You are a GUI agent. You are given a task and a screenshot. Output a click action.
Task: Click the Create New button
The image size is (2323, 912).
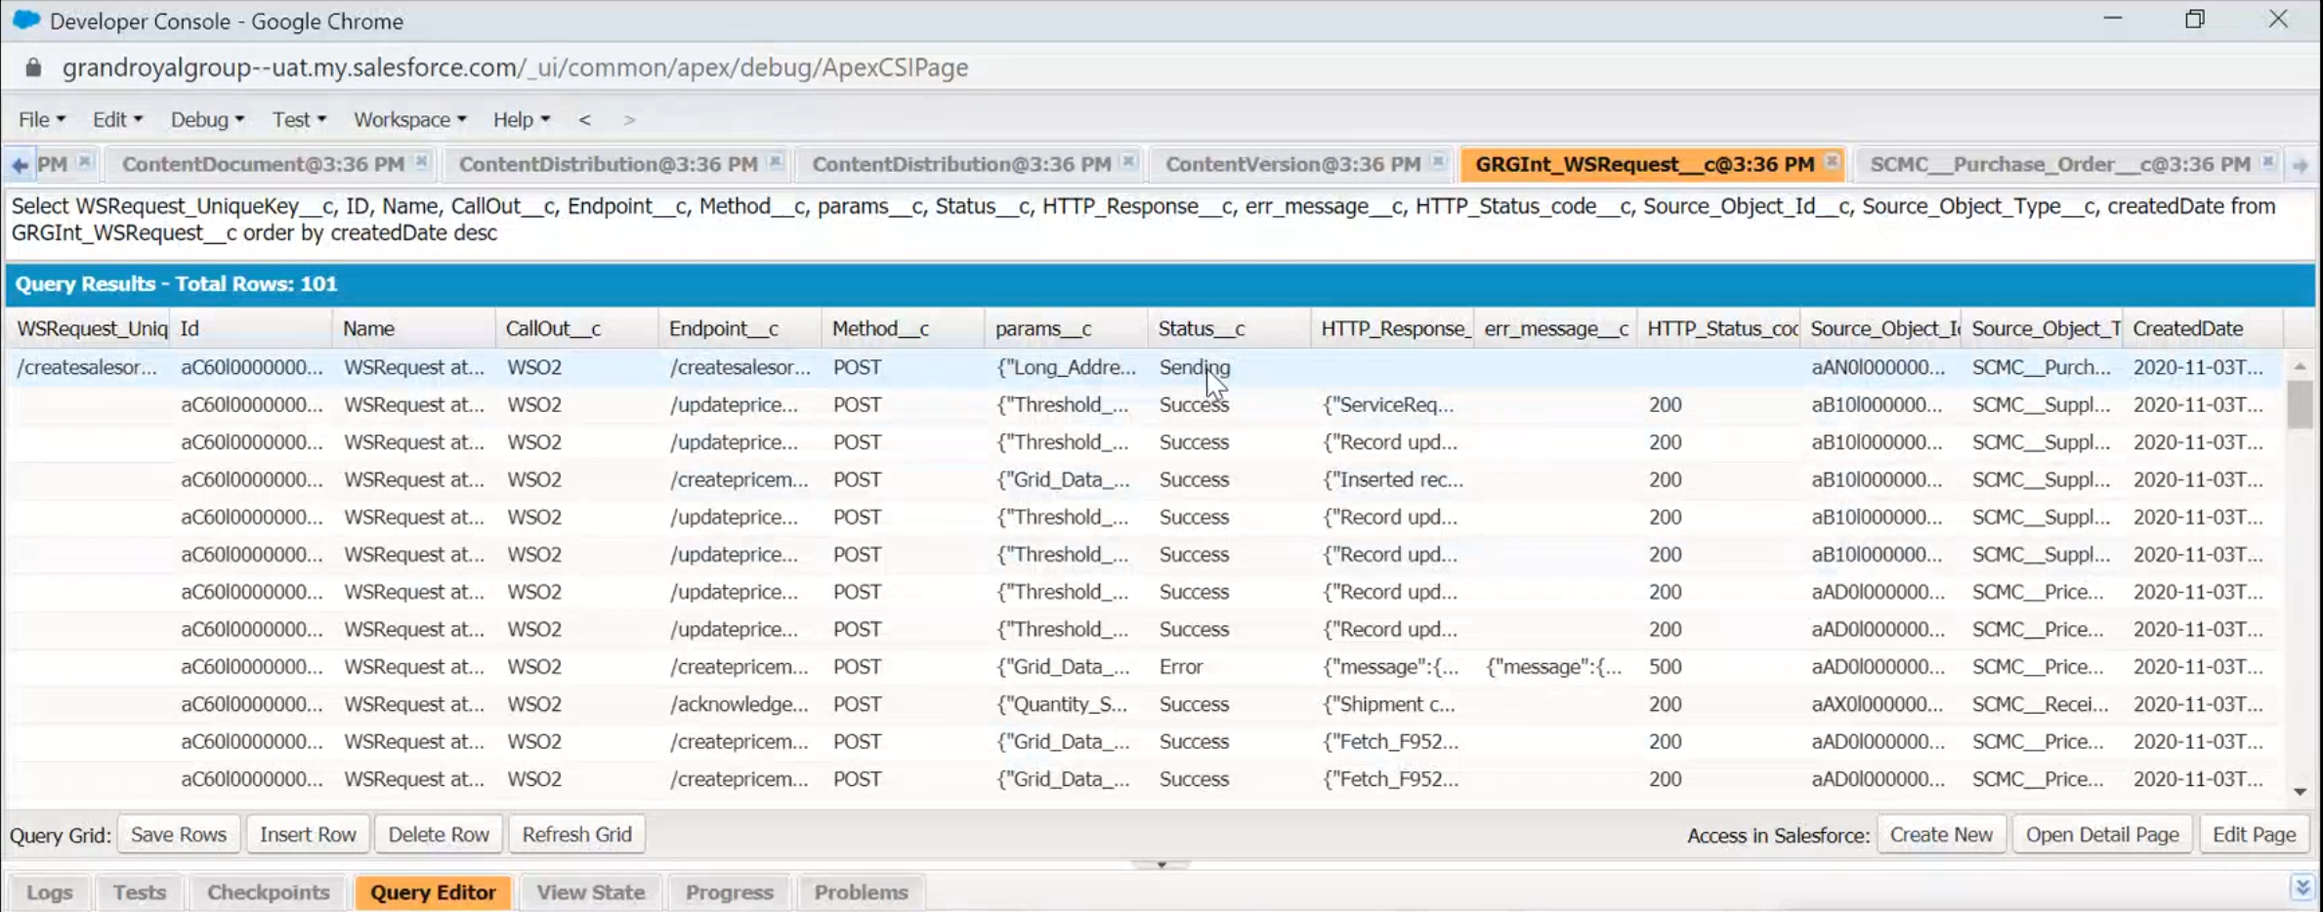(x=1941, y=835)
